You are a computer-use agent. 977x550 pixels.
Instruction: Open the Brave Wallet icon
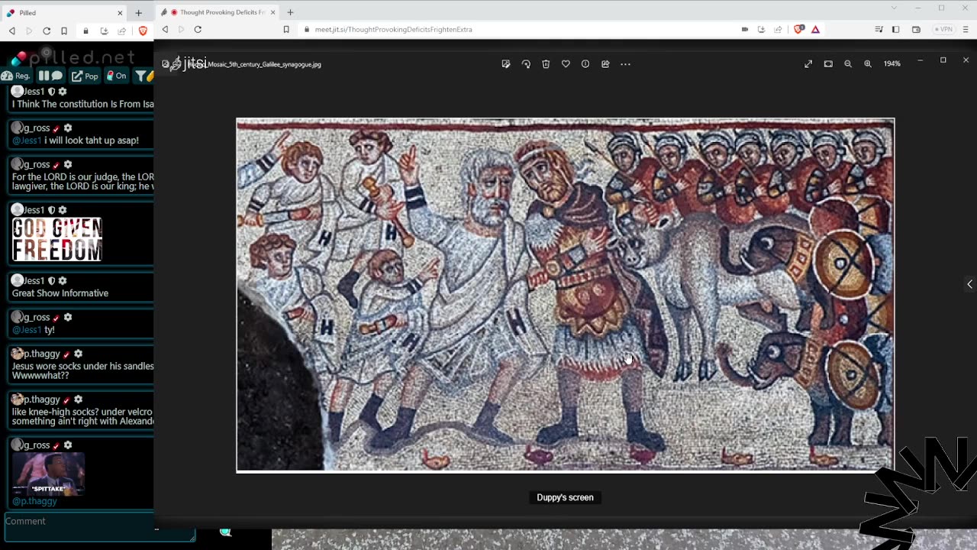[916, 30]
